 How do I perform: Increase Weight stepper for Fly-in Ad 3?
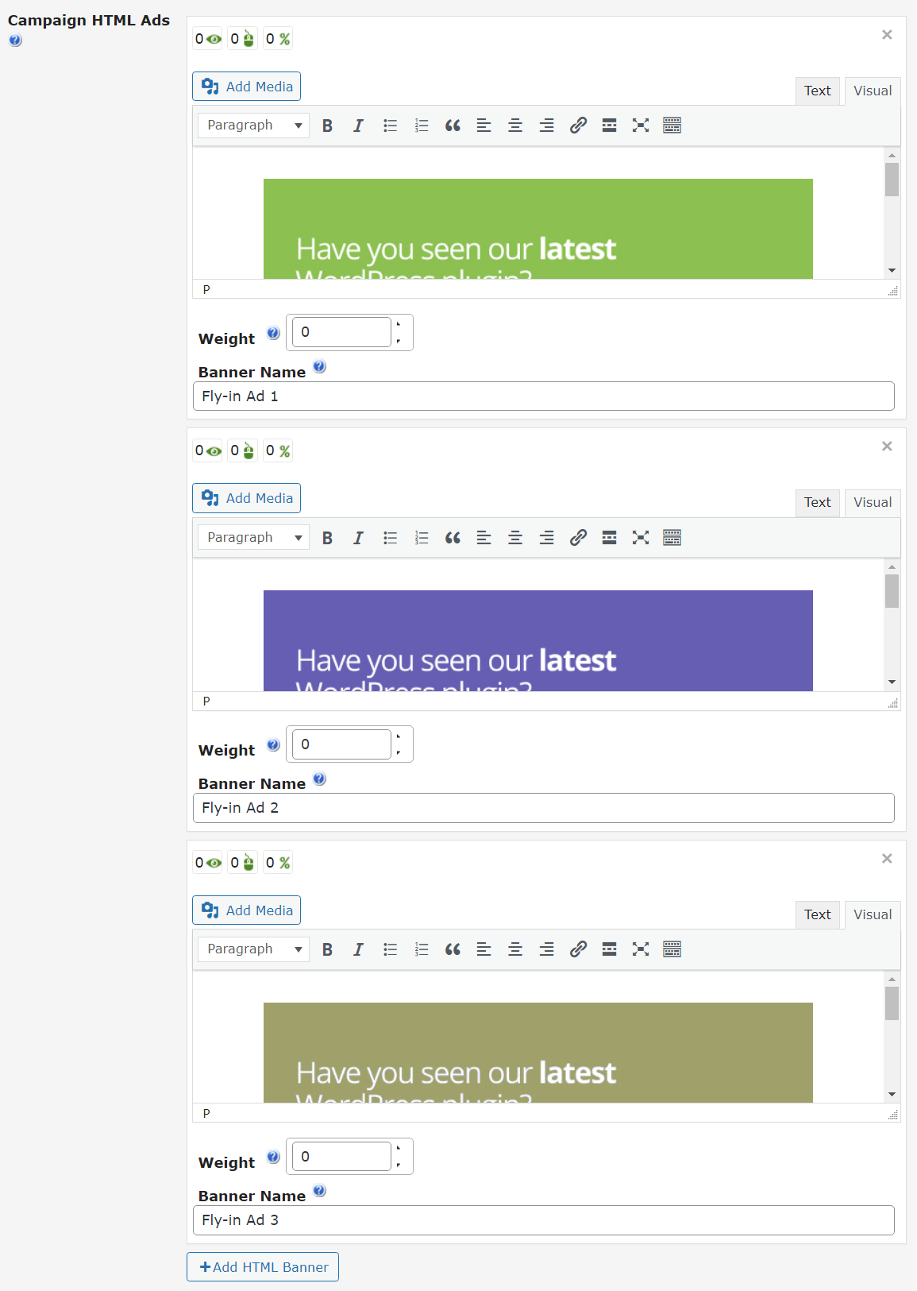tap(399, 1149)
